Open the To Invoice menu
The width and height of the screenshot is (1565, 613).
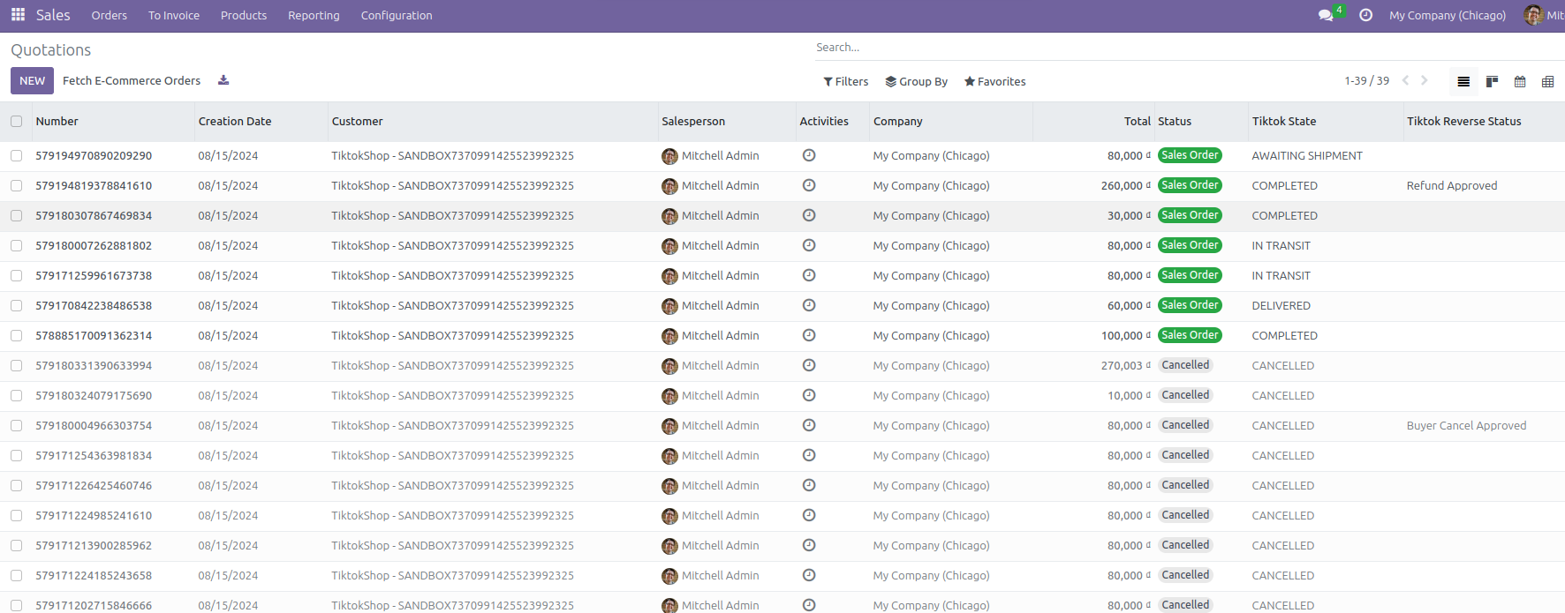pos(174,16)
